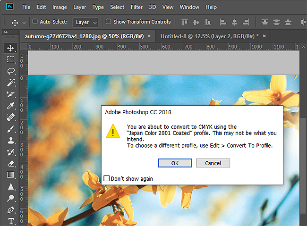Select the Sharpen/Blur triangle tool

coord(10,187)
